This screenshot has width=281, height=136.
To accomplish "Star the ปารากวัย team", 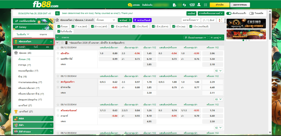I will pos(58,87).
